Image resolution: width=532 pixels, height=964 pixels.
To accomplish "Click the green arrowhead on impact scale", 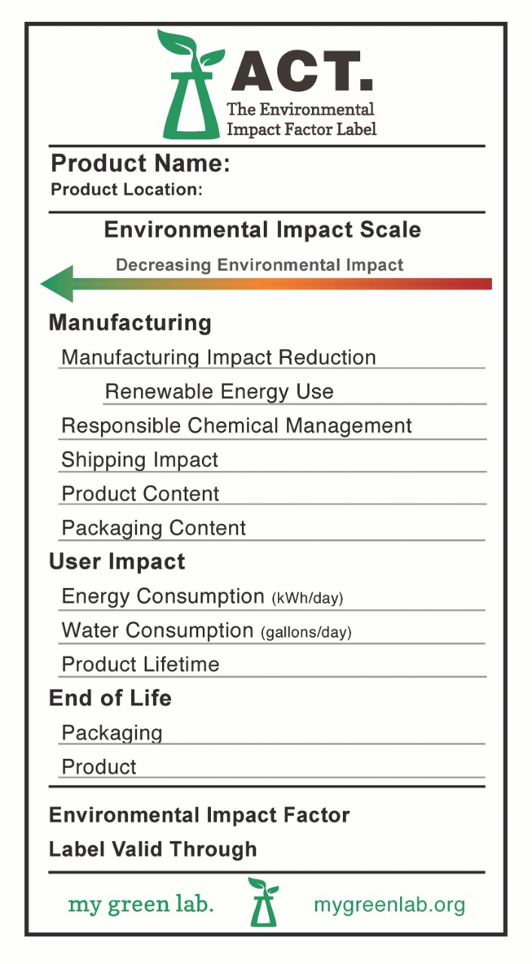I will coord(59,284).
